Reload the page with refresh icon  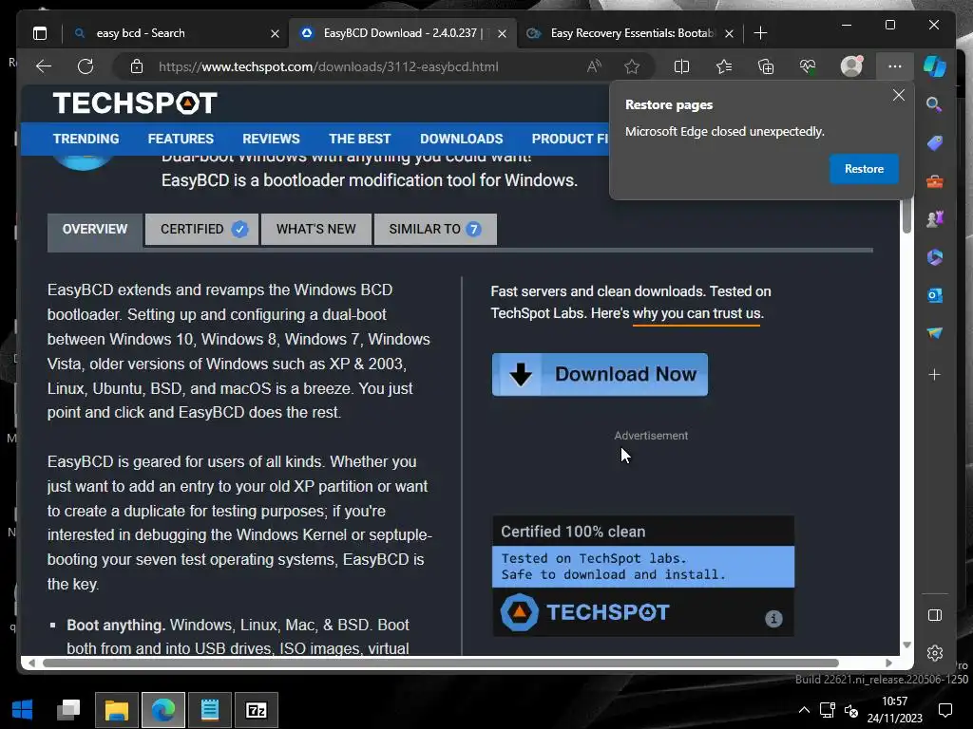[x=86, y=66]
